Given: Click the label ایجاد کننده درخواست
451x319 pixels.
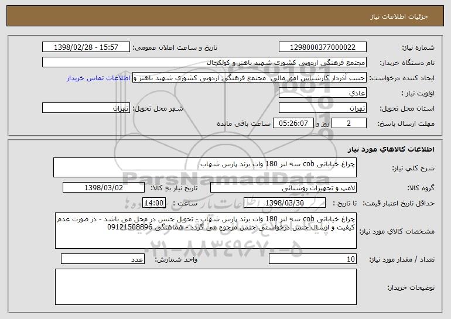Looking at the screenshot, I should click(x=402, y=78).
